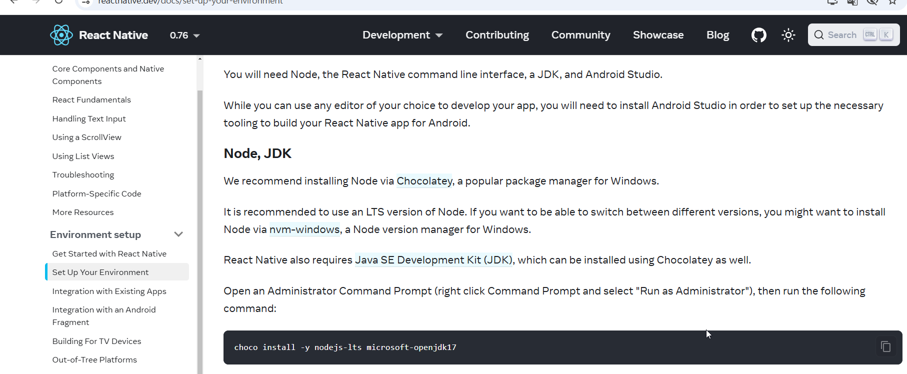Select Set Up Your Environment
907x374 pixels.
[117, 272]
